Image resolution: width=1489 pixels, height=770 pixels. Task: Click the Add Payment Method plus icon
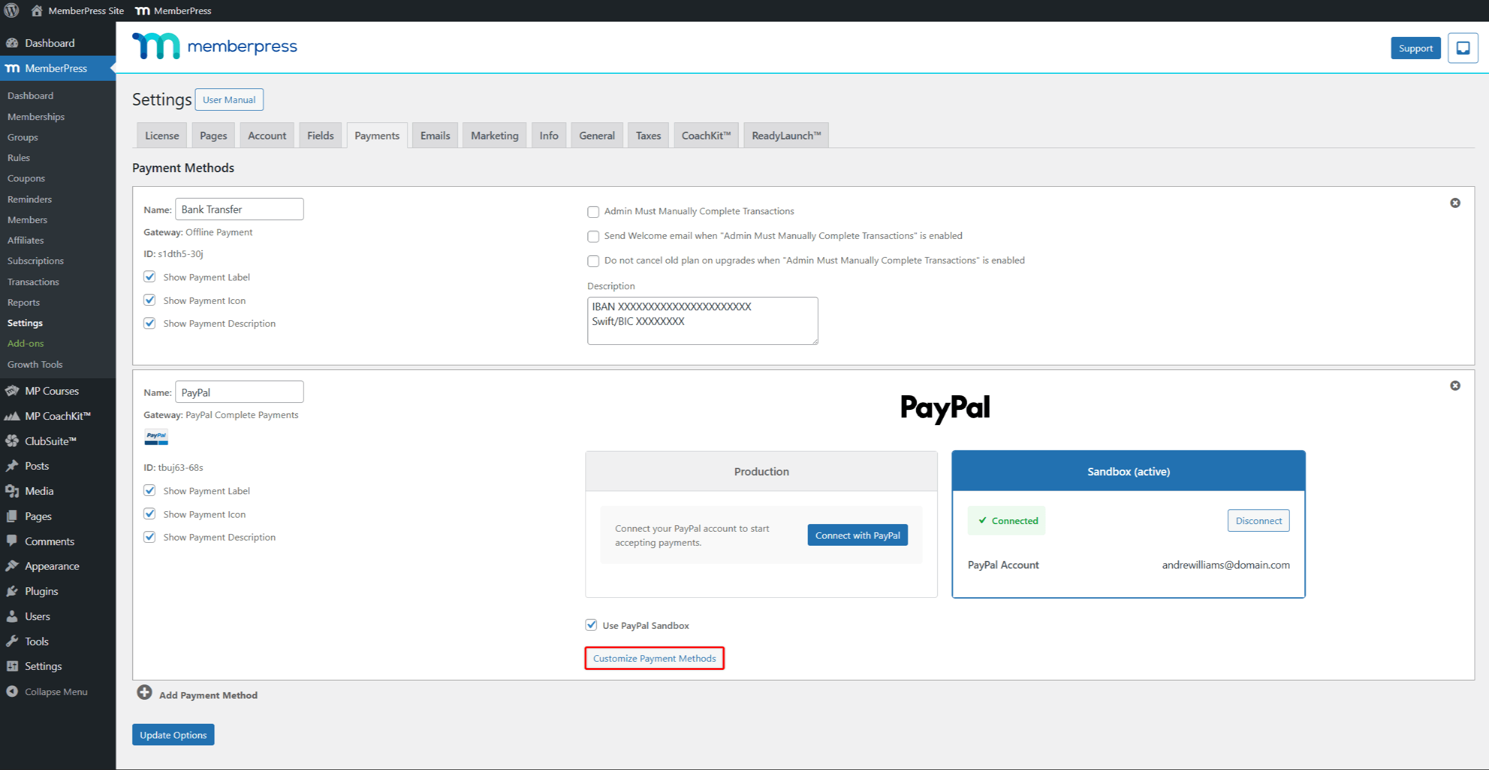(x=144, y=692)
